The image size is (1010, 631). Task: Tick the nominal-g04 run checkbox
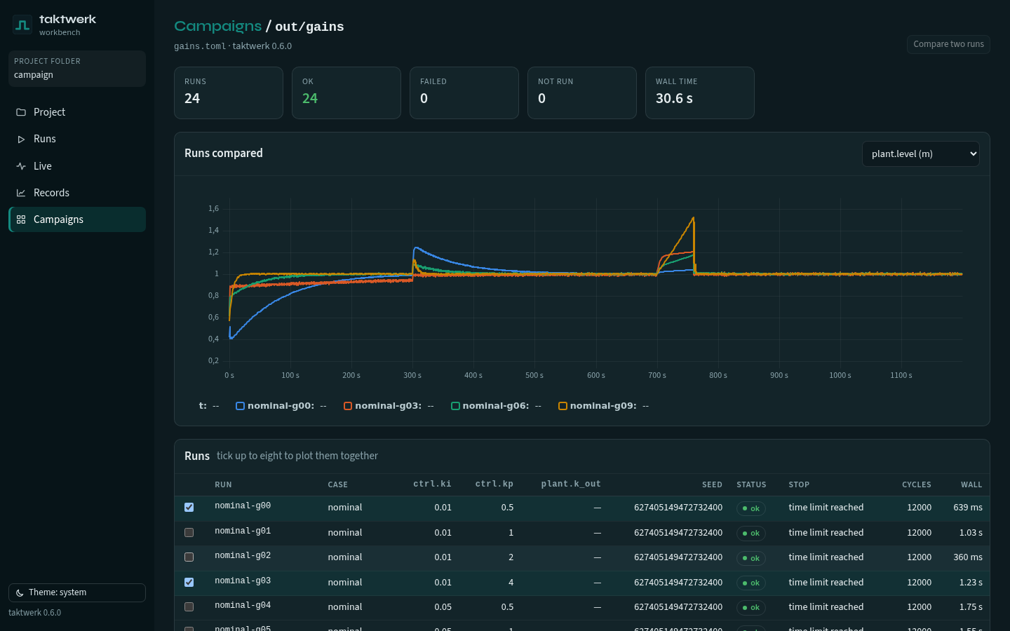point(189,607)
